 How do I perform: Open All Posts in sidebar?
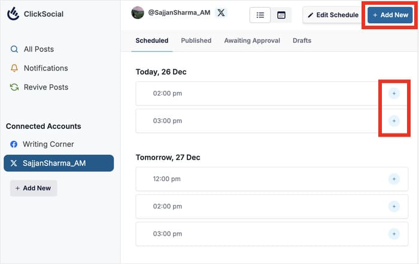[38, 49]
